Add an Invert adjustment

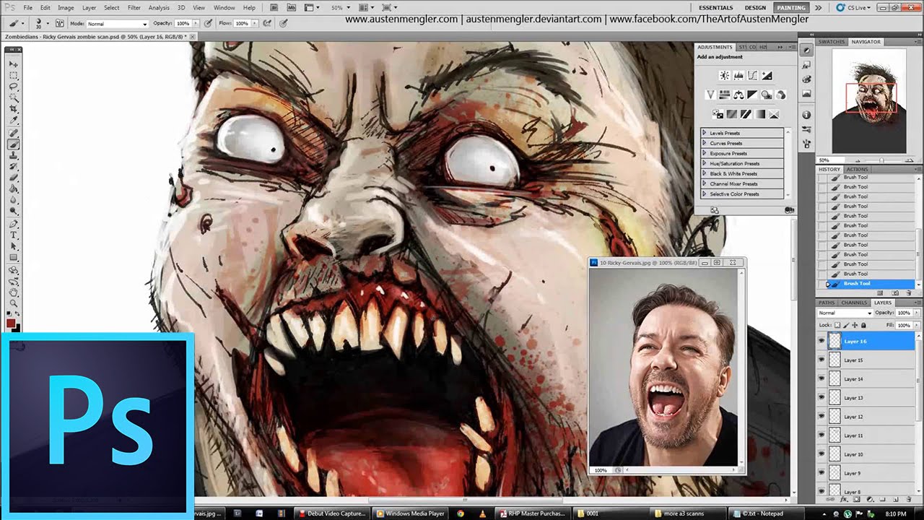pyautogui.click(x=718, y=114)
